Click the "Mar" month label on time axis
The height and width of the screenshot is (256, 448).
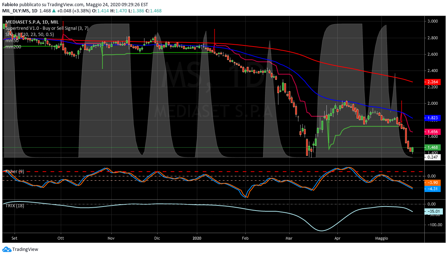pos(289,239)
